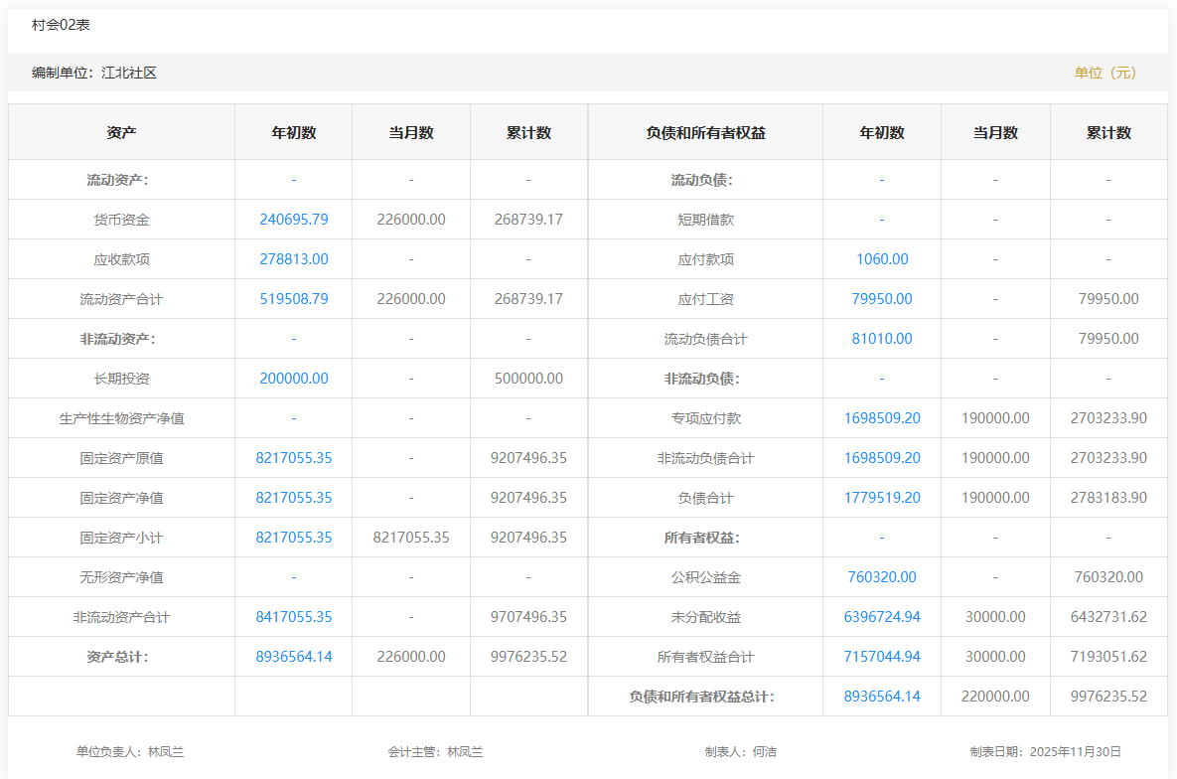1177x779 pixels.
Task: Click the 应付工资 opening balance link
Action: (882, 299)
